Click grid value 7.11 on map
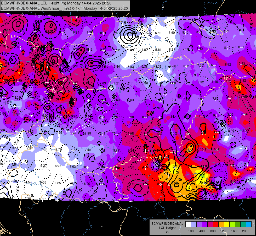The image size is (256, 236). (x=130, y=84)
